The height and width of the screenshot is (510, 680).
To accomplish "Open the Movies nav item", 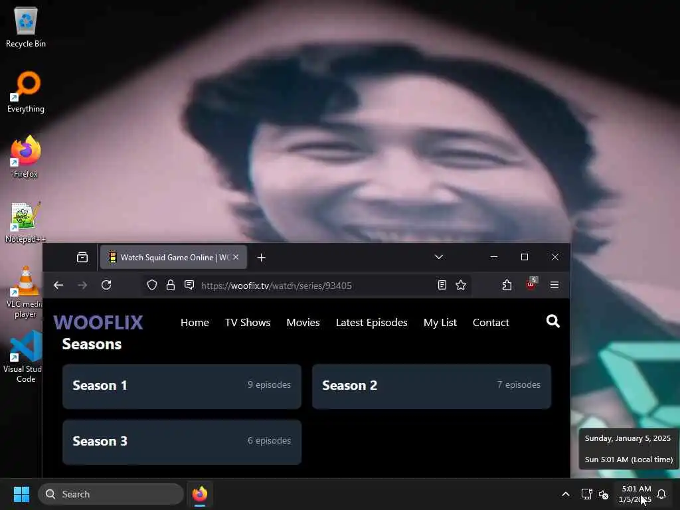I will (x=303, y=323).
